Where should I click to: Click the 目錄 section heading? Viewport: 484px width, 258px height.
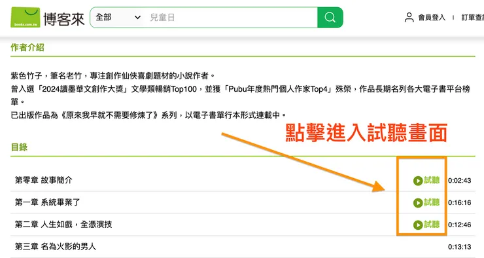point(19,147)
